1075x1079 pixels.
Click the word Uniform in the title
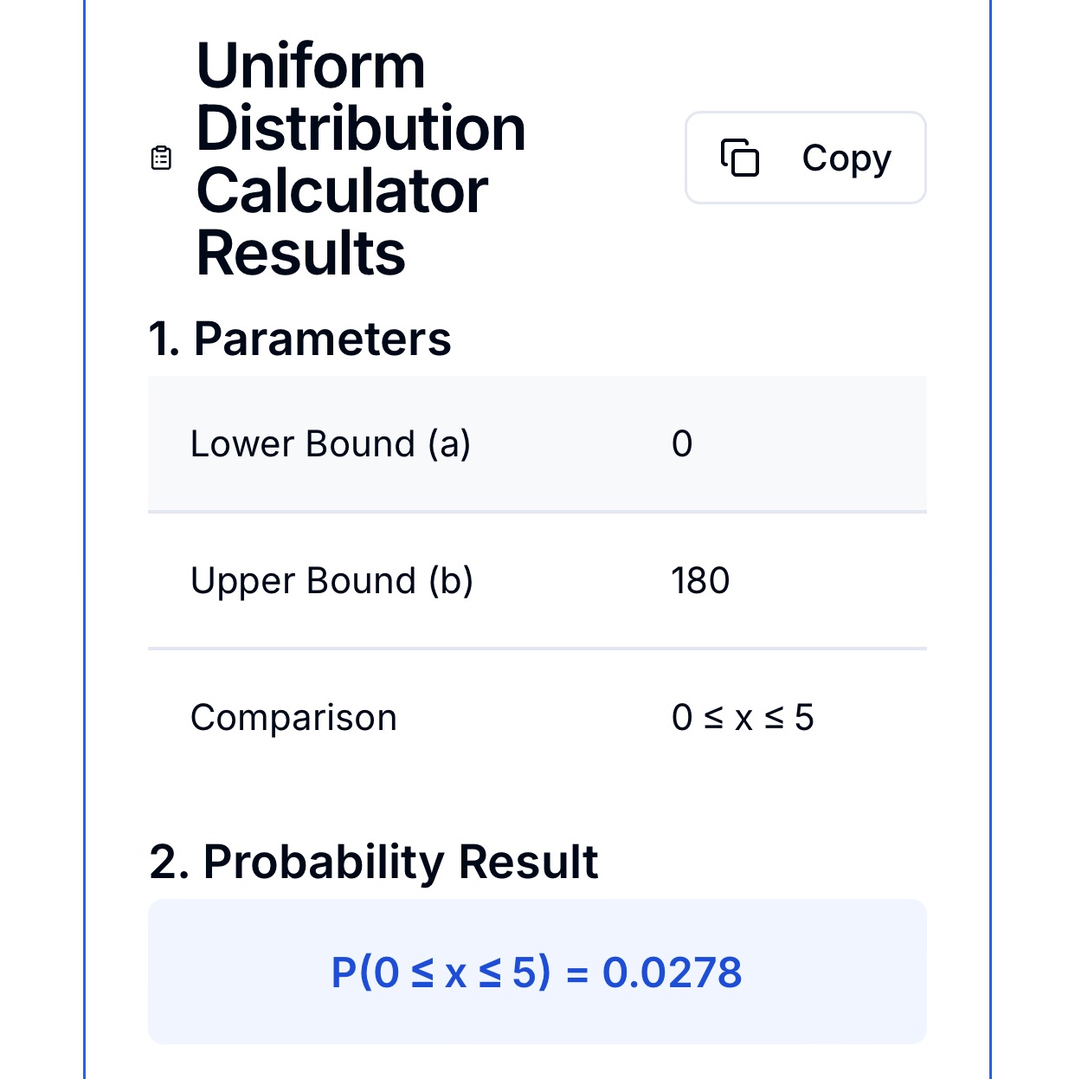coord(311,66)
